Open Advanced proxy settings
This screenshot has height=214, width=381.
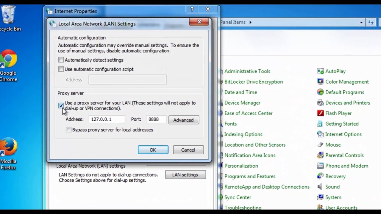coord(184,120)
